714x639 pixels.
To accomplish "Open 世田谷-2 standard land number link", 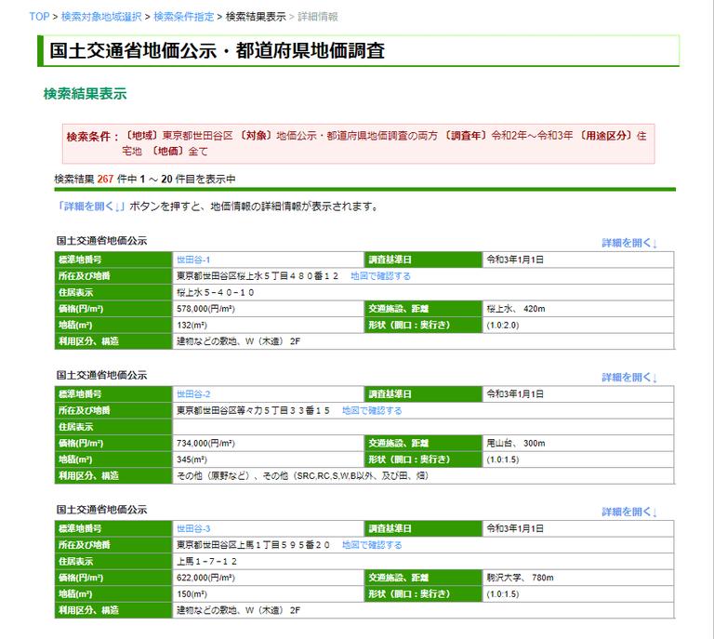I will pyautogui.click(x=193, y=394).
